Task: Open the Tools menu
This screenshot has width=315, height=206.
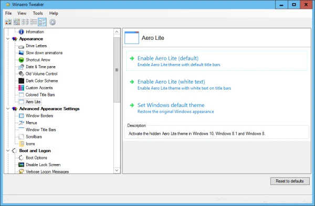Action: pyautogui.click(x=38, y=13)
